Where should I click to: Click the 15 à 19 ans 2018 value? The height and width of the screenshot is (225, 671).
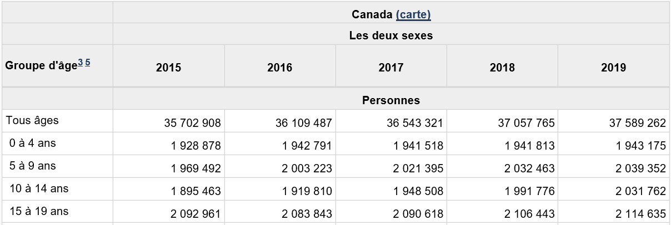pyautogui.click(x=529, y=214)
